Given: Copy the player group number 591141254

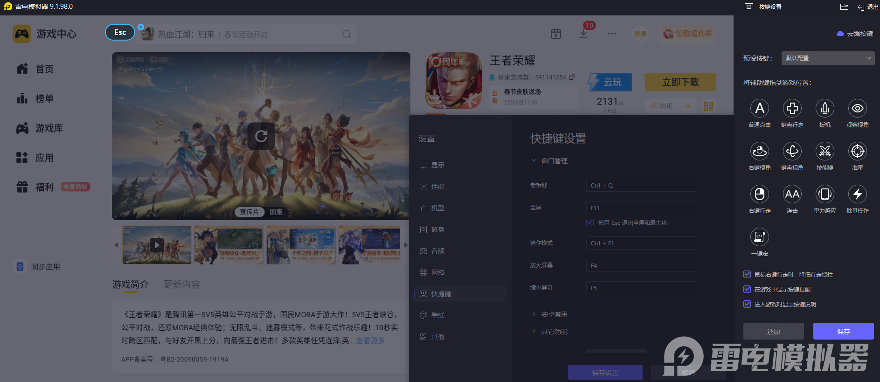Looking at the screenshot, I should coord(572,77).
